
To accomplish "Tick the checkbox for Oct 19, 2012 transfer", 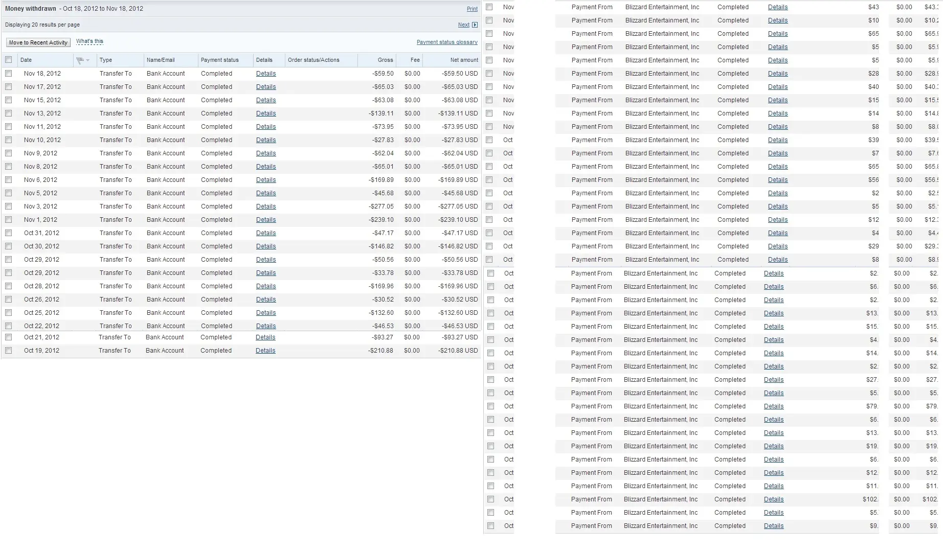I will 9,351.
